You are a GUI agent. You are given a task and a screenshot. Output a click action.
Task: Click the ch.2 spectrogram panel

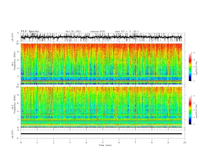pyautogui.click(x=101, y=107)
